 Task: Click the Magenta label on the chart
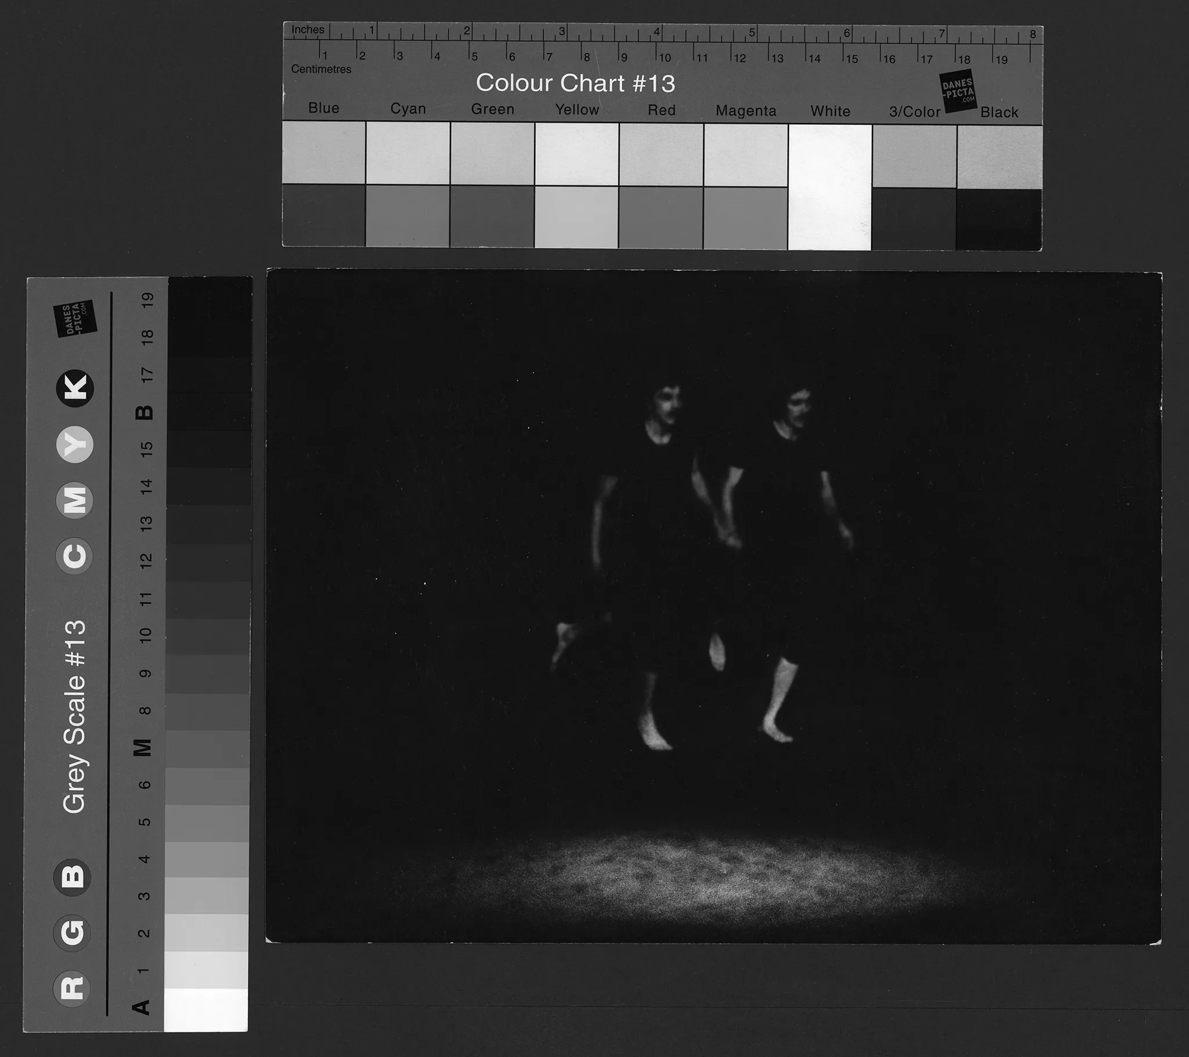coord(746,110)
